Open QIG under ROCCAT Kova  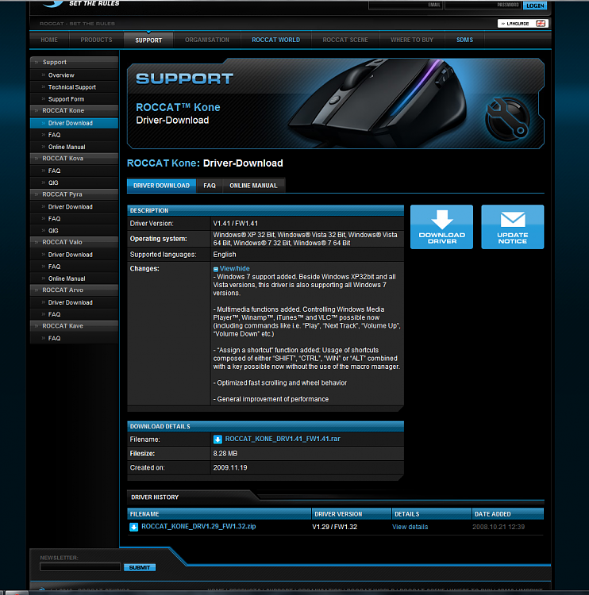(53, 183)
